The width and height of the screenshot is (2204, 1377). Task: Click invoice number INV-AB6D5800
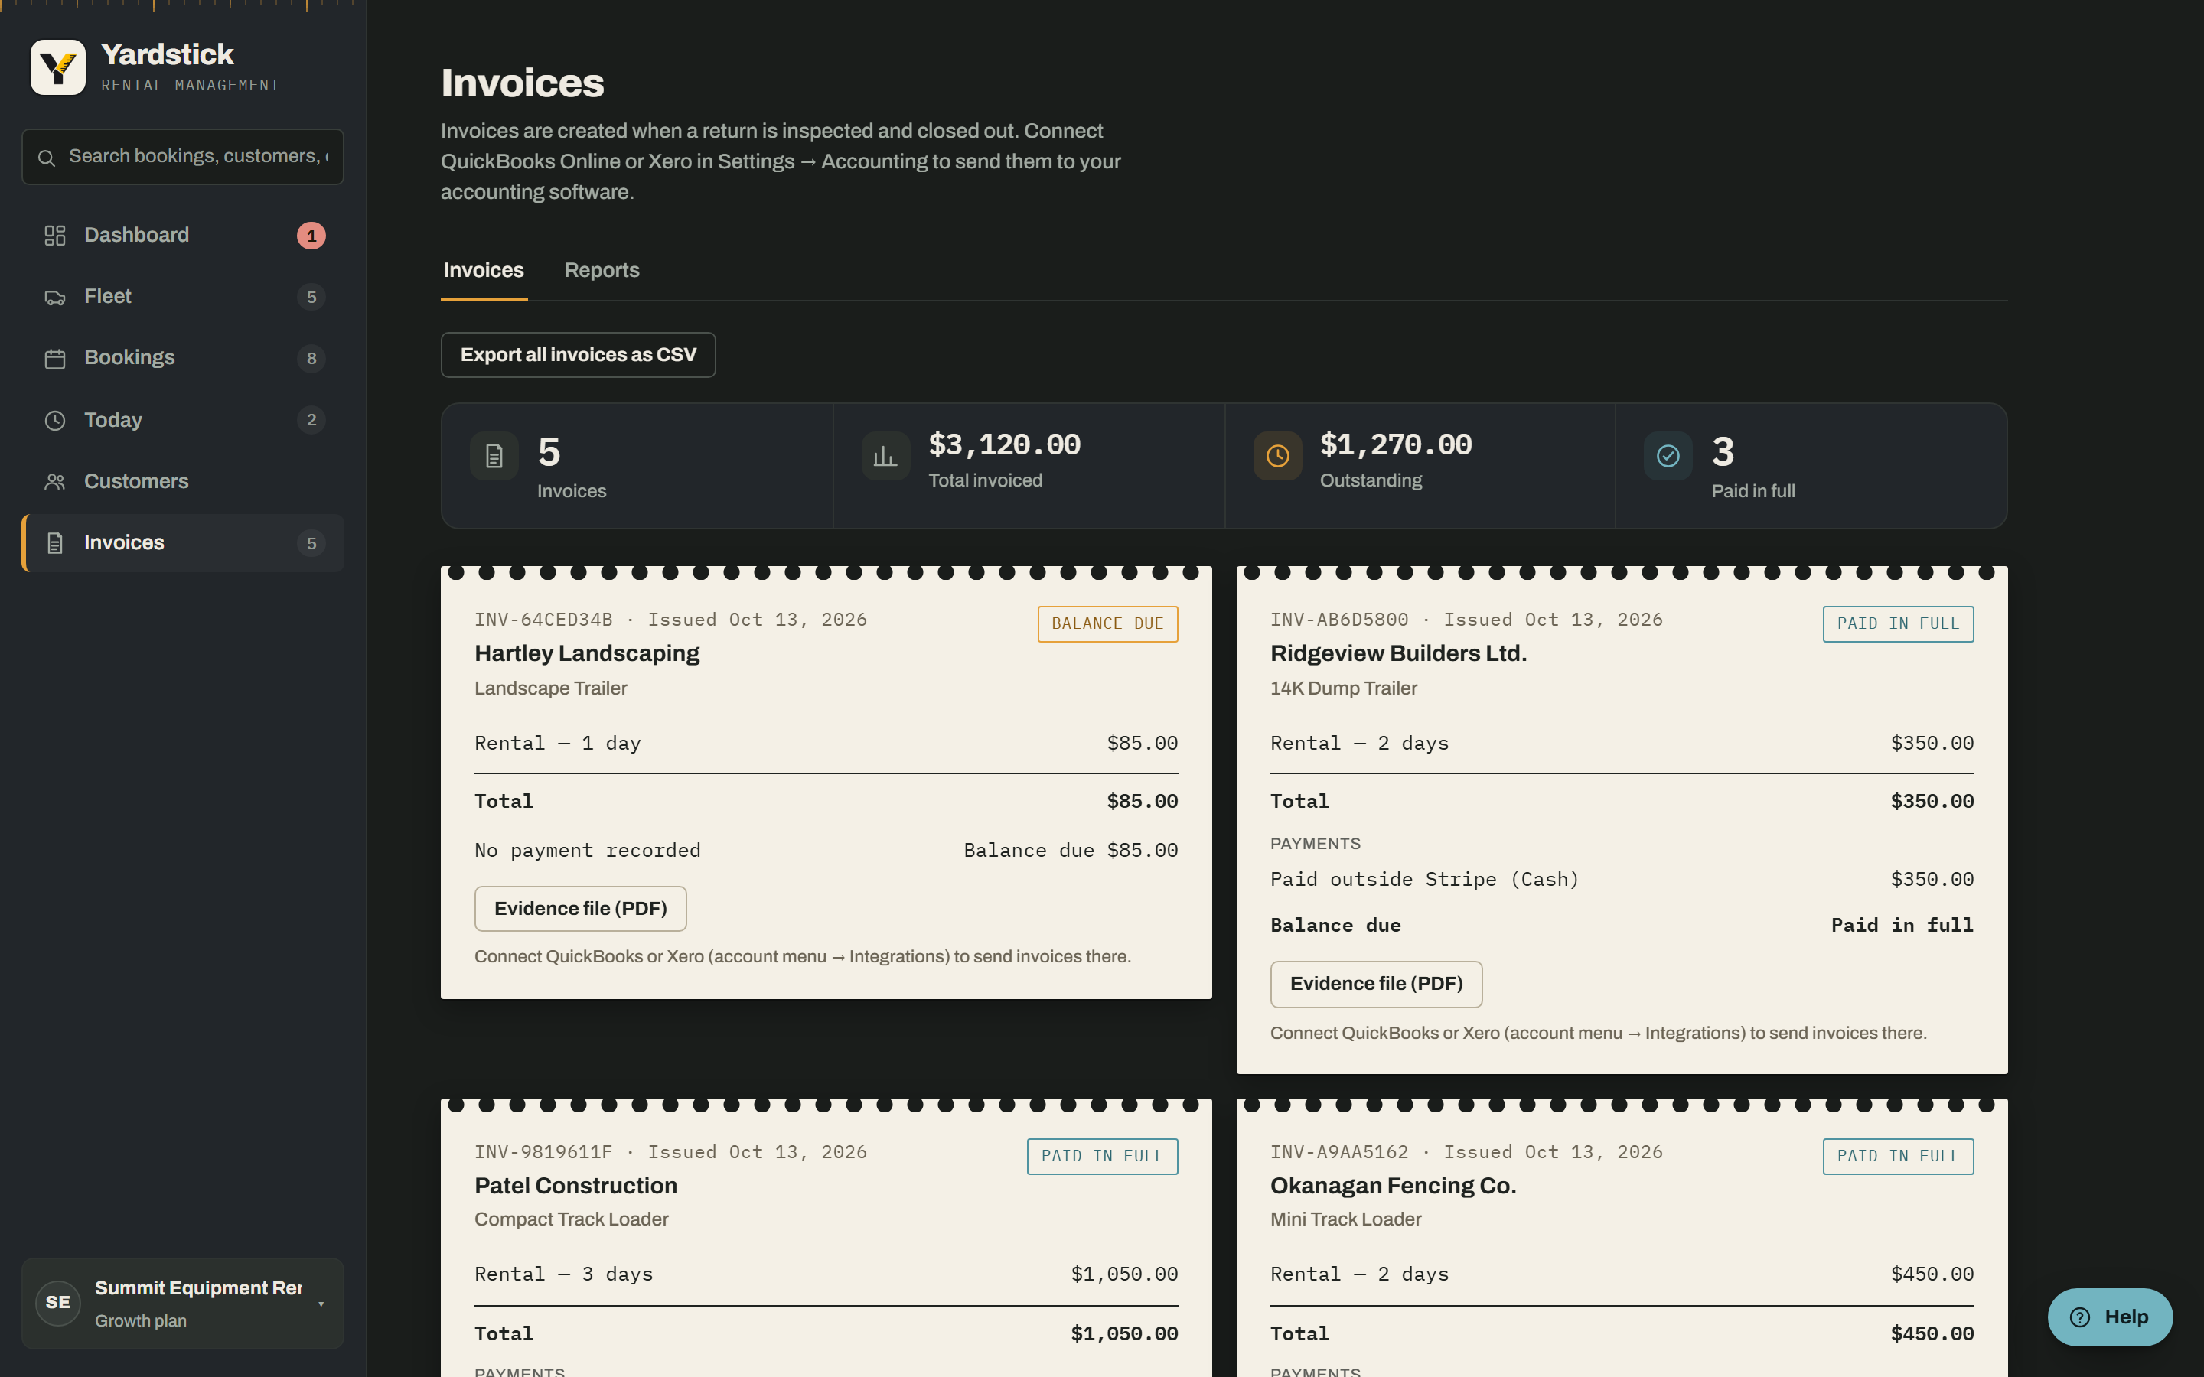tap(1338, 620)
